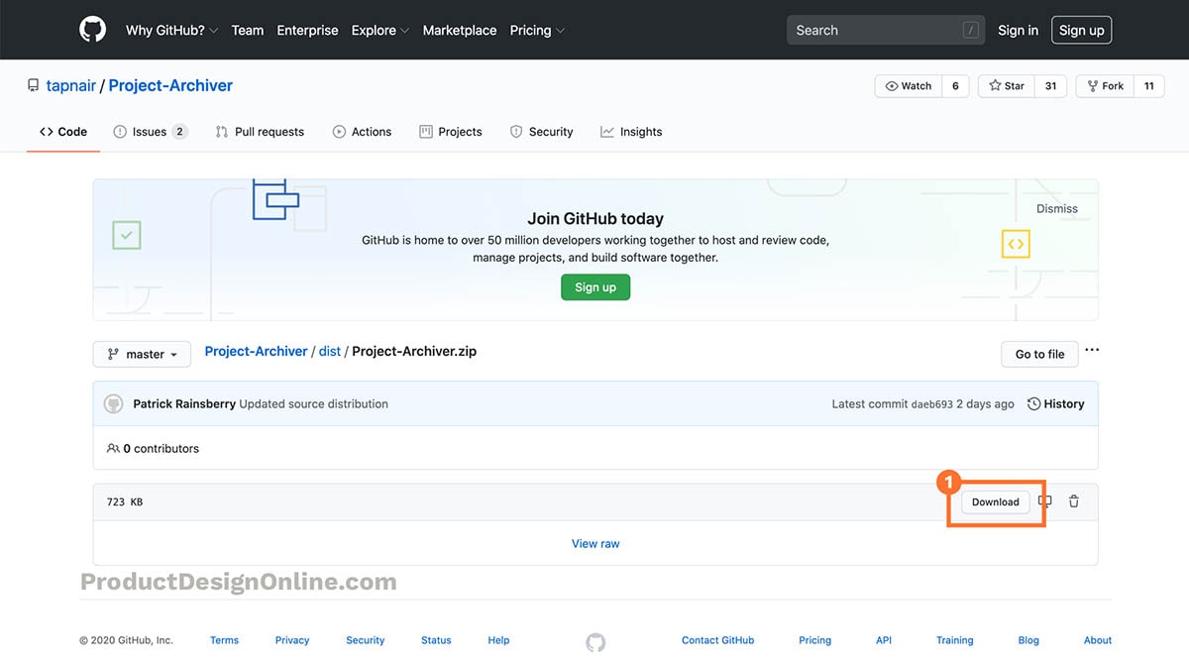
Task: Open the Team header link
Action: [x=248, y=31]
